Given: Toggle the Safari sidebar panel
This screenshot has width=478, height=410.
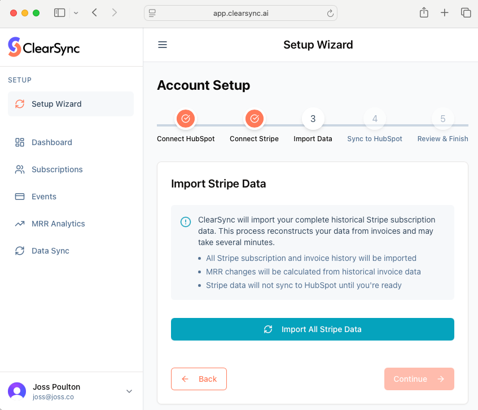Looking at the screenshot, I should tap(60, 13).
